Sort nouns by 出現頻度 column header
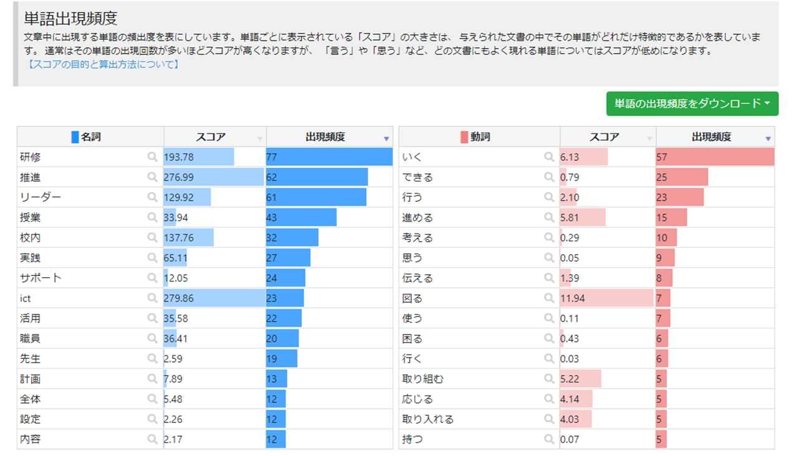 pos(325,137)
